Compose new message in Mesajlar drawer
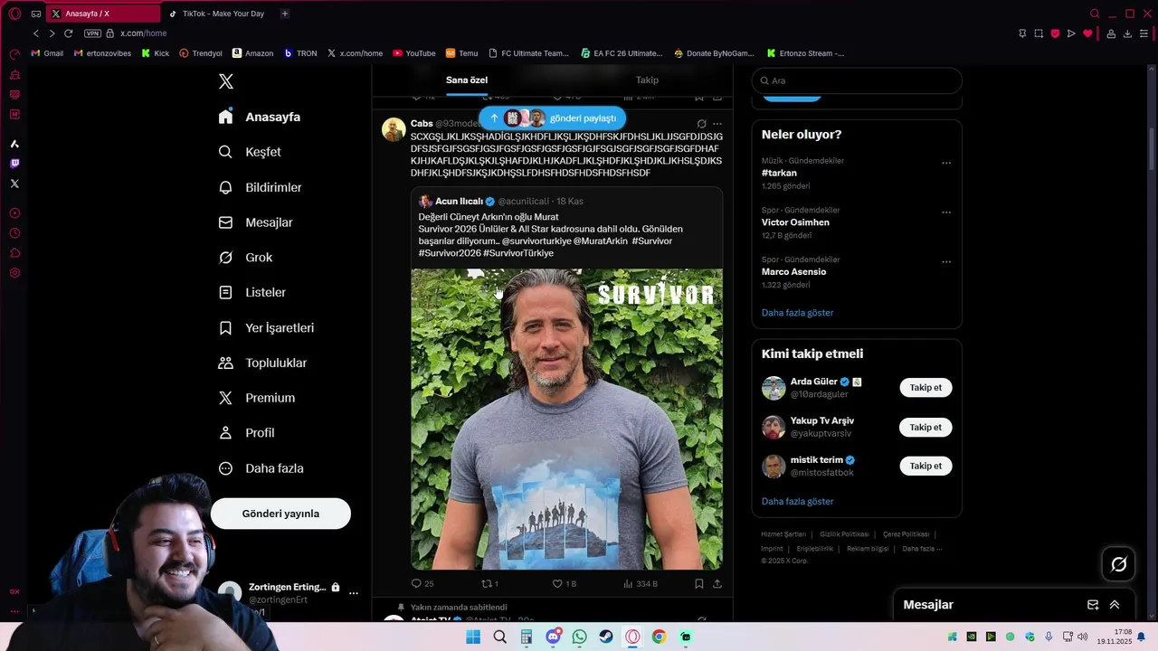 click(1093, 605)
